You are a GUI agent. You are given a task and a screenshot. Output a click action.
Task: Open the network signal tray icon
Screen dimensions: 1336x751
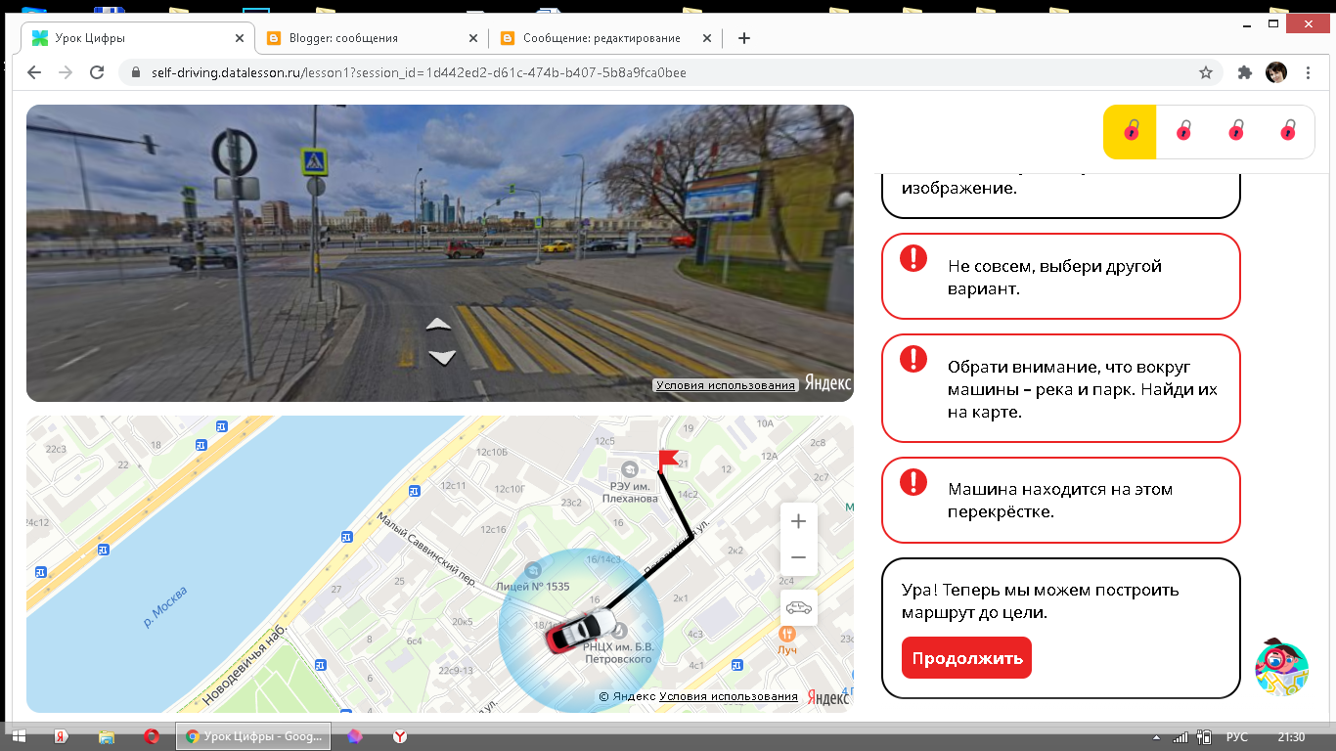pyautogui.click(x=1180, y=737)
